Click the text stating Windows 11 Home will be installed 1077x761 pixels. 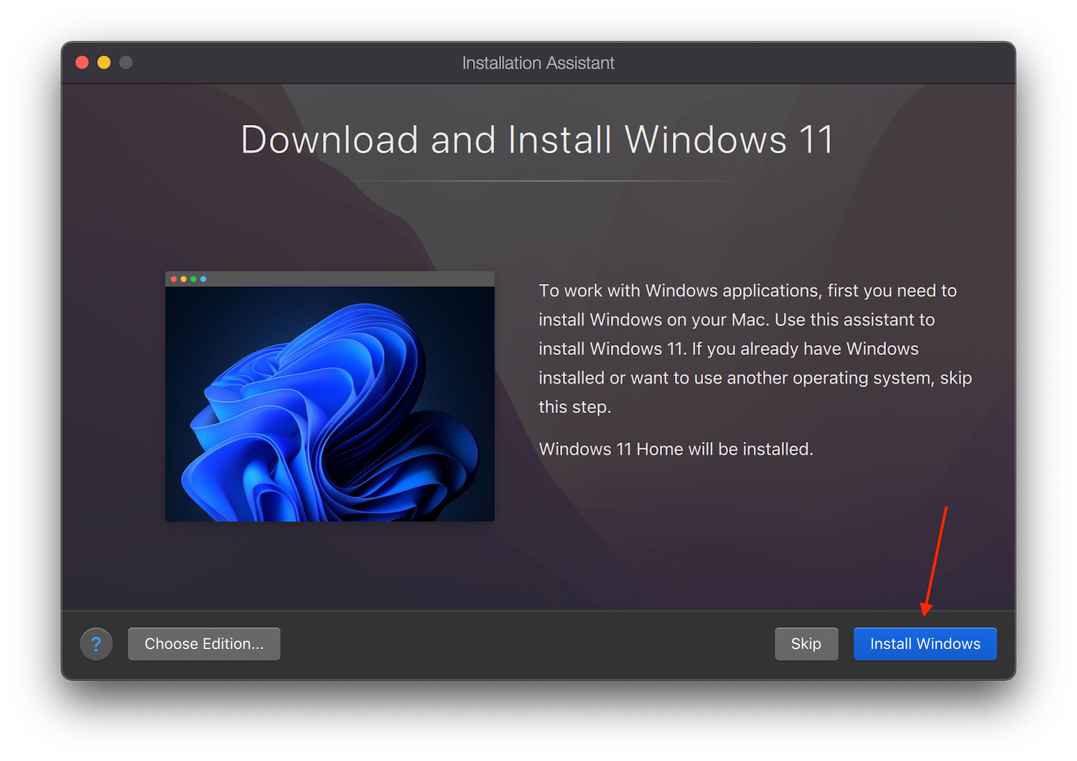pyautogui.click(x=676, y=449)
